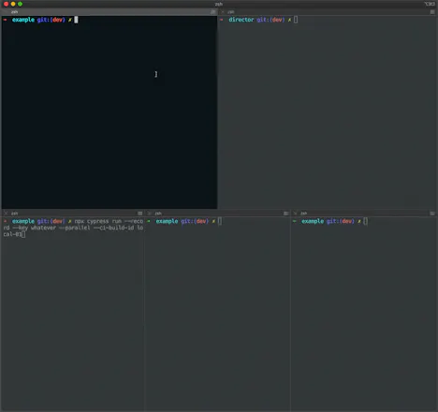Maximize the terminal window with green button

[20, 4]
